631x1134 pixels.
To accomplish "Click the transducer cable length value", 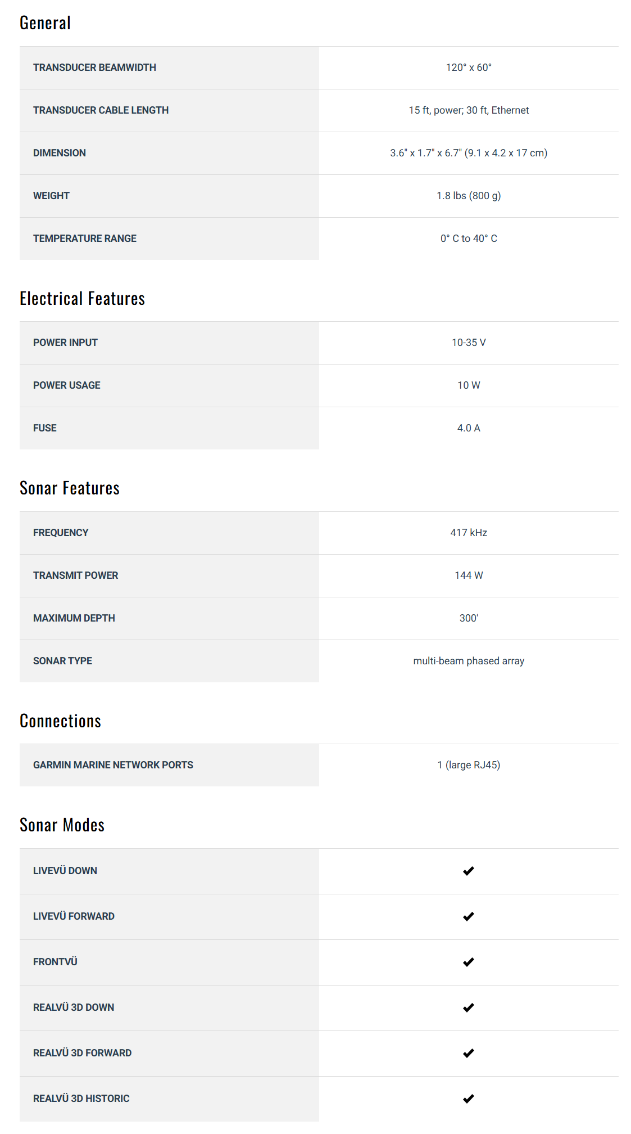I will tap(469, 110).
